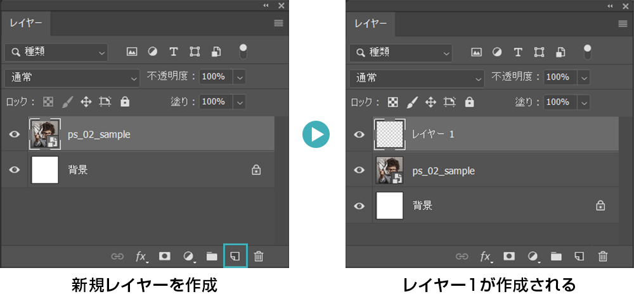This screenshot has height=294, width=634.
Task: Create new group folder in right panel
Action: 557,257
